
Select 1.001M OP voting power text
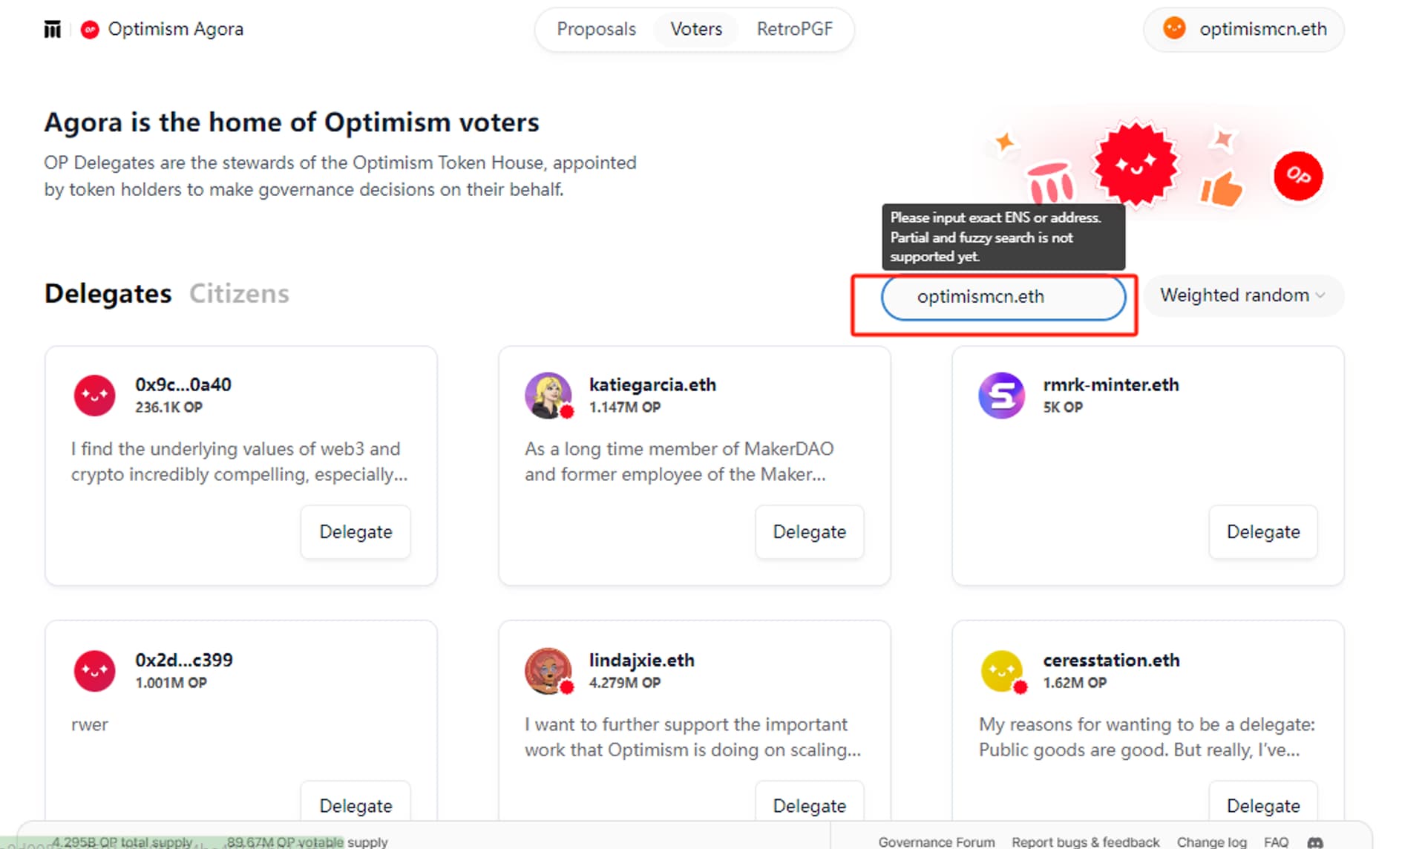click(x=171, y=683)
